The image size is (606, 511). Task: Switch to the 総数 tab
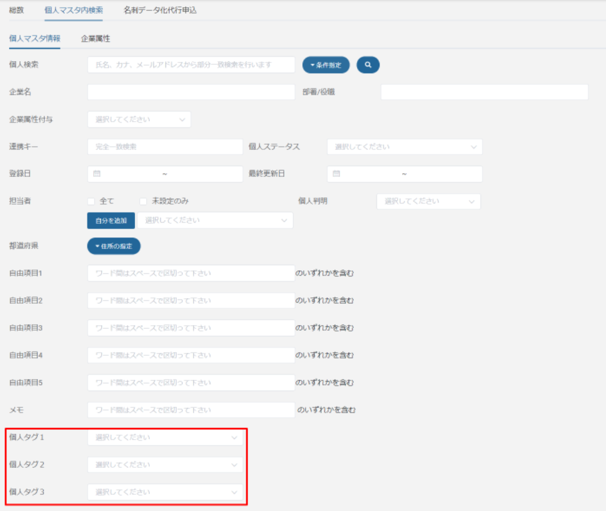17,10
